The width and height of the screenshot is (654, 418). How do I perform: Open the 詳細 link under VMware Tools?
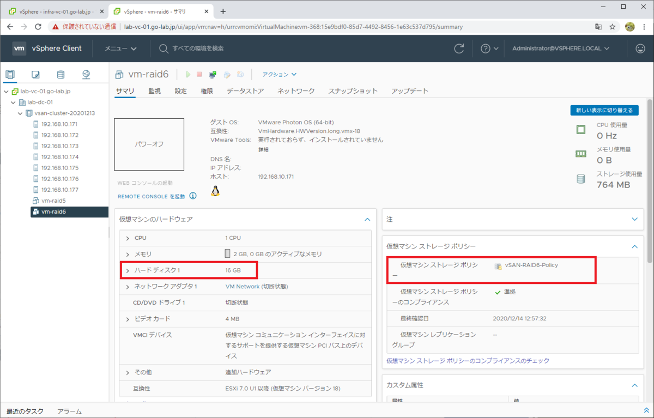(x=263, y=149)
